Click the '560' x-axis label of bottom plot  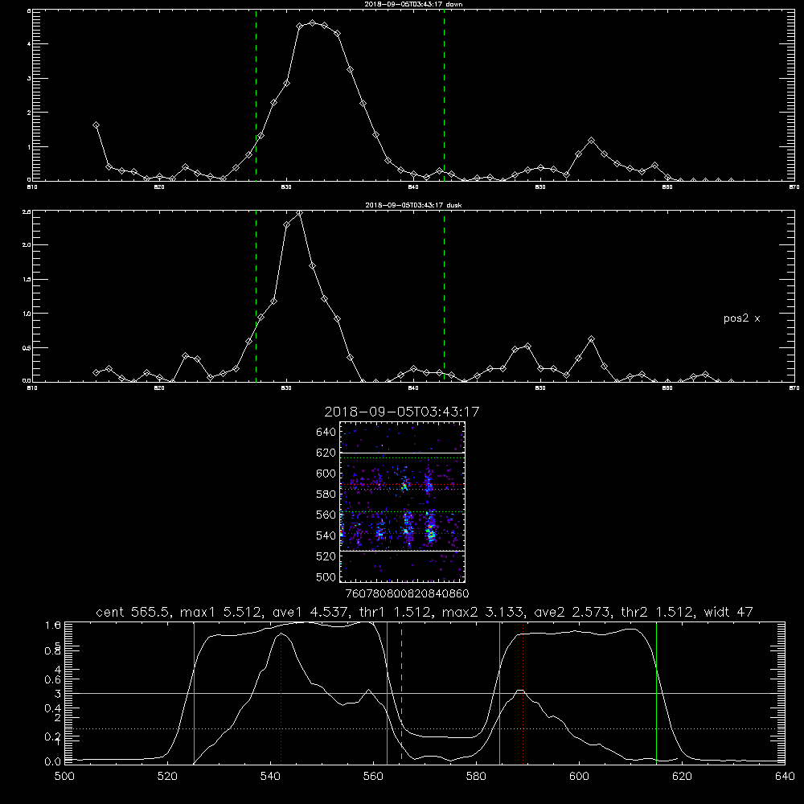pos(373,777)
